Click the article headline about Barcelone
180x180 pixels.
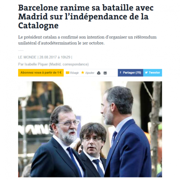click(x=86, y=17)
